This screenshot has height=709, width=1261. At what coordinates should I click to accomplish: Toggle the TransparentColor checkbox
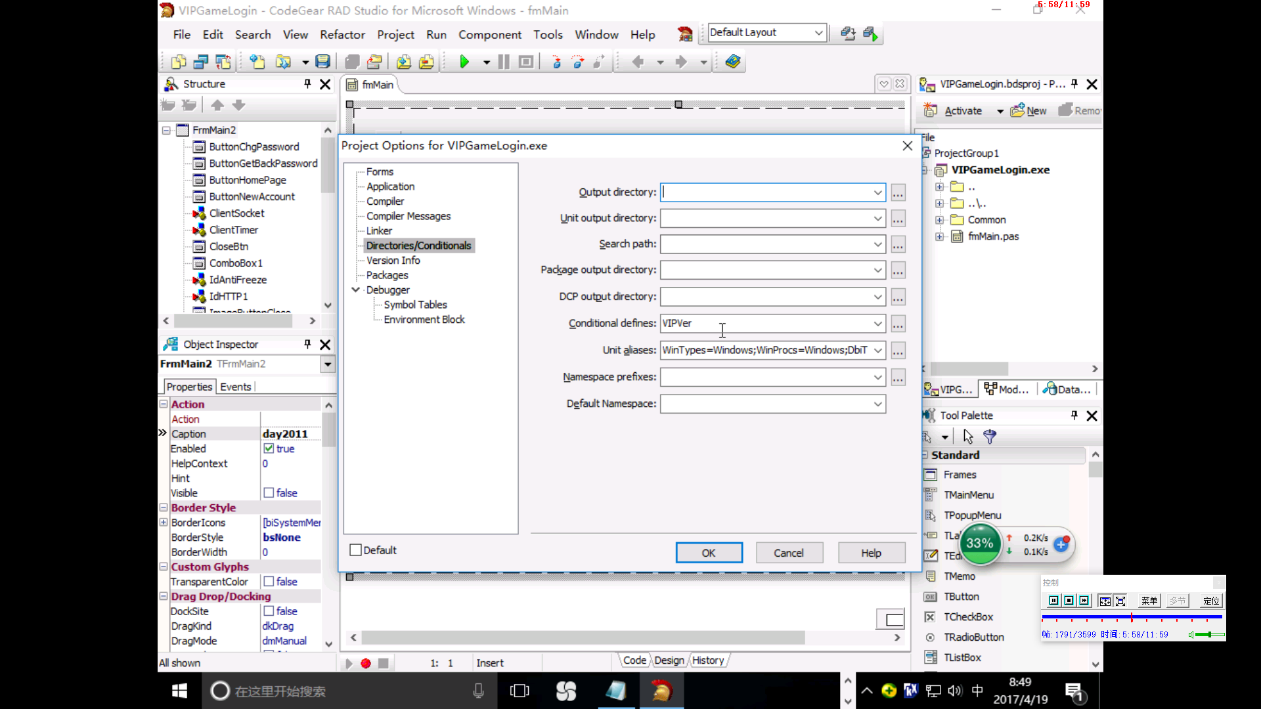coord(269,581)
